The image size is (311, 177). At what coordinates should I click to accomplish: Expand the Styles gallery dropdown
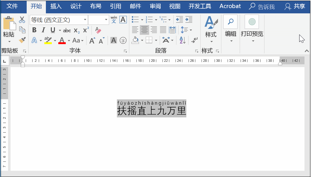pos(211,42)
